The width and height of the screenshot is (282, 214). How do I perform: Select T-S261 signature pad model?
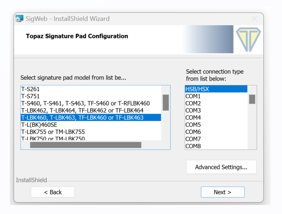tap(30, 89)
